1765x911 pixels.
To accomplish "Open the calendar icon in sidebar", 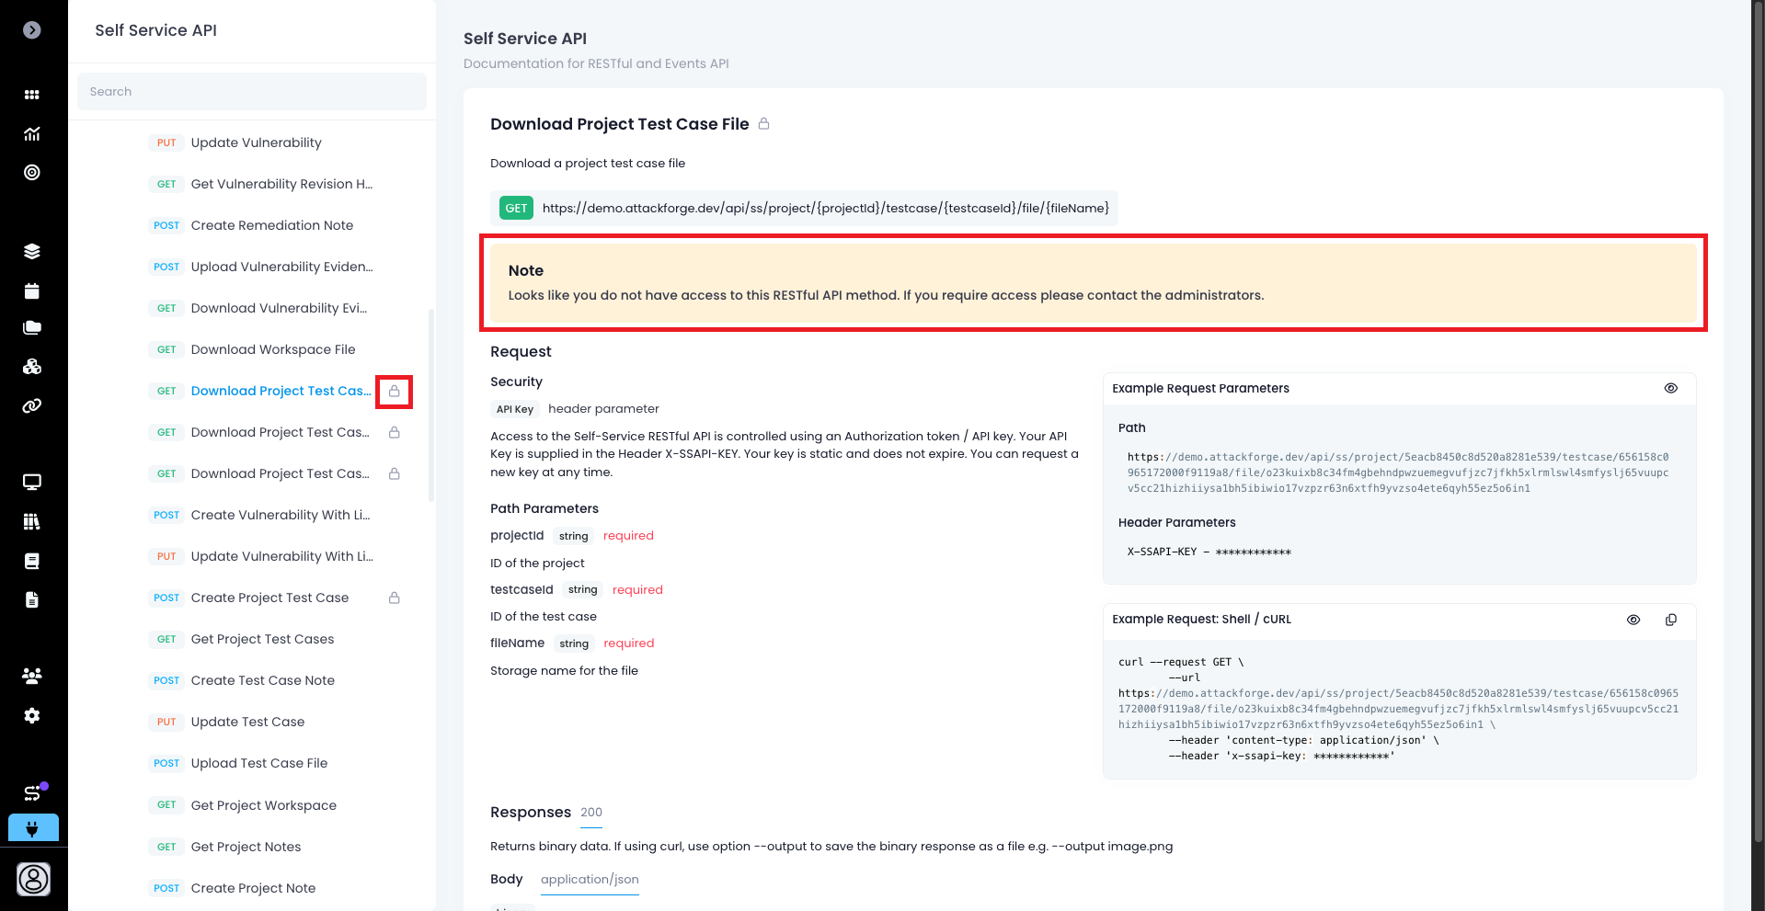I will 32,291.
